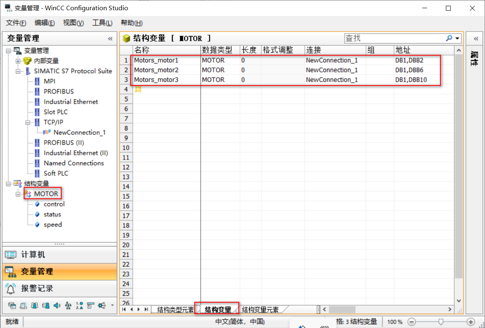Viewport: 485px width, 328px height.
Task: Expand the 内部变量 tree node
Action: [18, 61]
